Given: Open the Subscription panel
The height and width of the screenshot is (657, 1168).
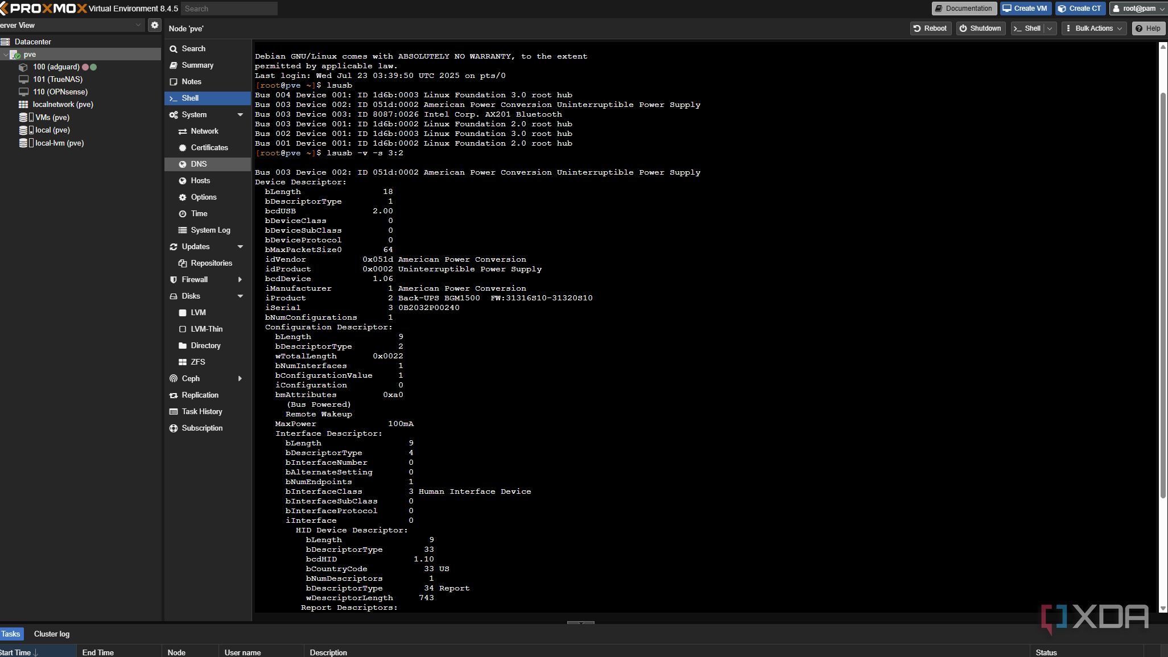Looking at the screenshot, I should click(202, 428).
